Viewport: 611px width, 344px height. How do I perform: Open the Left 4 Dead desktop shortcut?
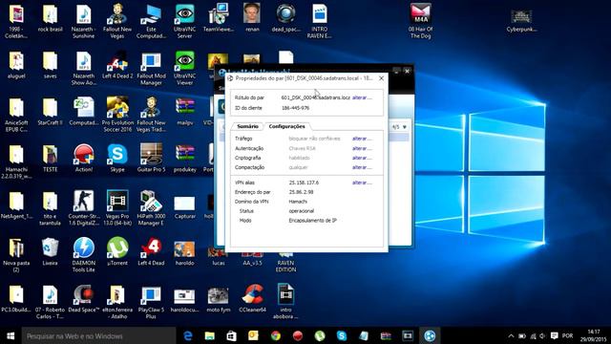click(x=151, y=251)
